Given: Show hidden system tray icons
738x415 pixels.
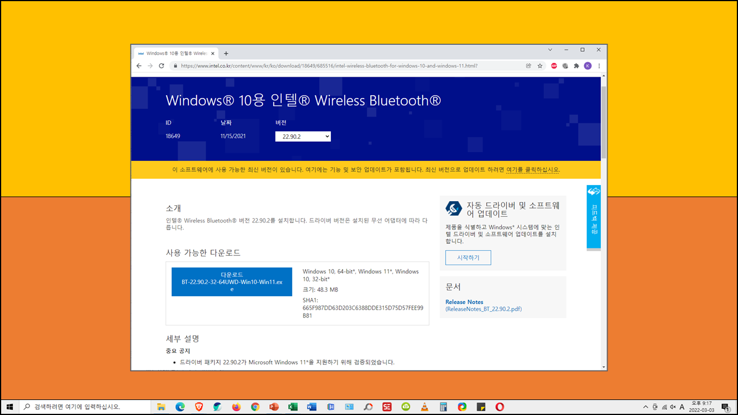Looking at the screenshot, I should click(646, 407).
